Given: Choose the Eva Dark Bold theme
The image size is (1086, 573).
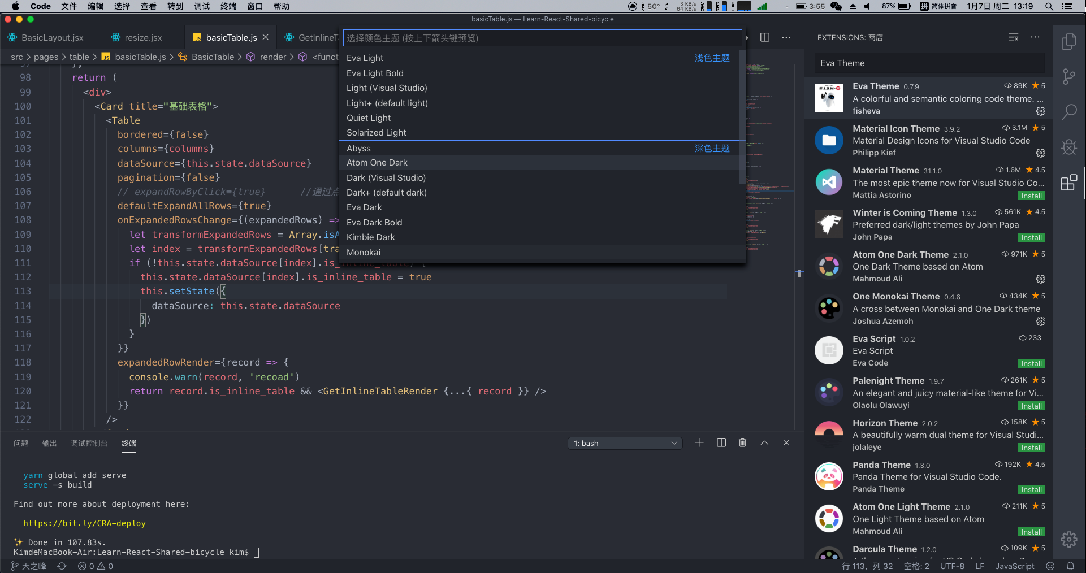Looking at the screenshot, I should 539,223.
